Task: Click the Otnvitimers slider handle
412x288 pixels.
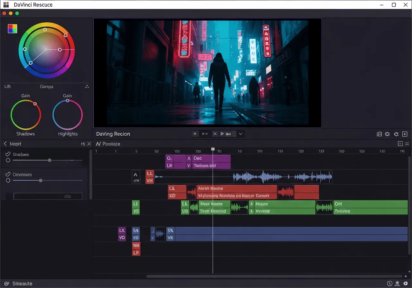Action: [41, 181]
